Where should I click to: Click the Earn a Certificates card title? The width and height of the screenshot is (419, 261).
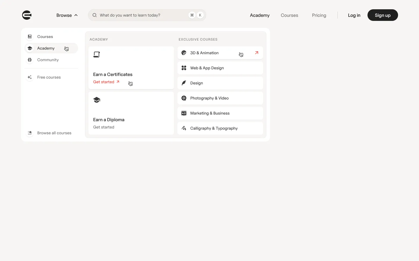click(113, 75)
